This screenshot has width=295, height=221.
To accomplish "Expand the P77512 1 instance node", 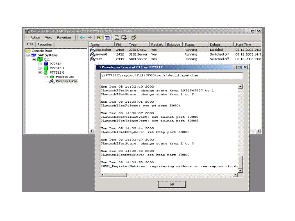I will point(40,68).
